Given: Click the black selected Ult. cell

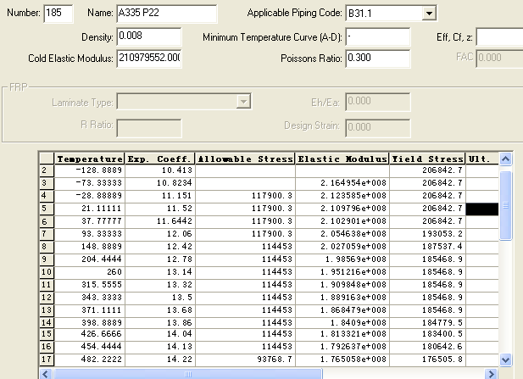Looking at the screenshot, I should 482,209.
